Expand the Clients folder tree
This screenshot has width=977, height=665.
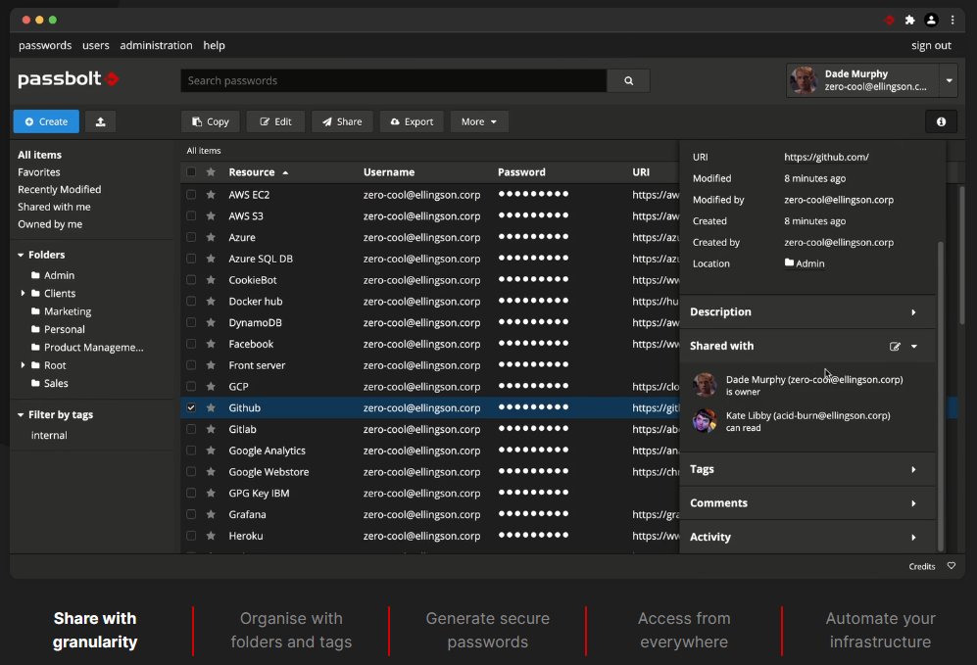tap(24, 293)
